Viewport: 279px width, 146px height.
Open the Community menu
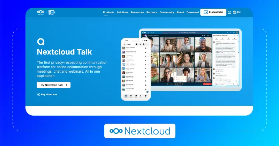click(167, 12)
